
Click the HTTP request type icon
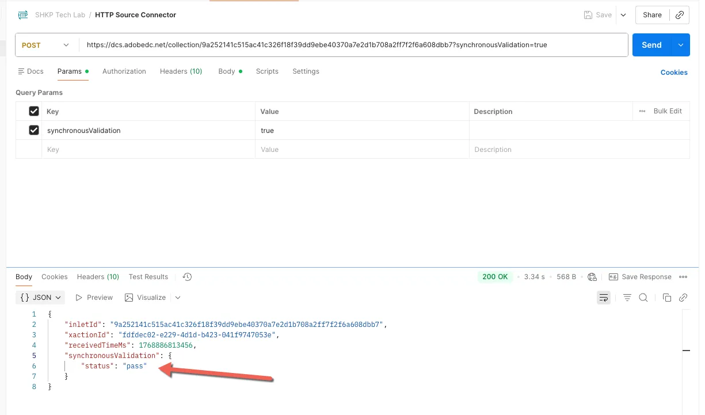coord(23,15)
